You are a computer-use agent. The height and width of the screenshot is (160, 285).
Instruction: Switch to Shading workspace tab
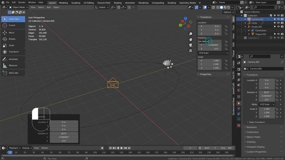[x=118, y=3]
